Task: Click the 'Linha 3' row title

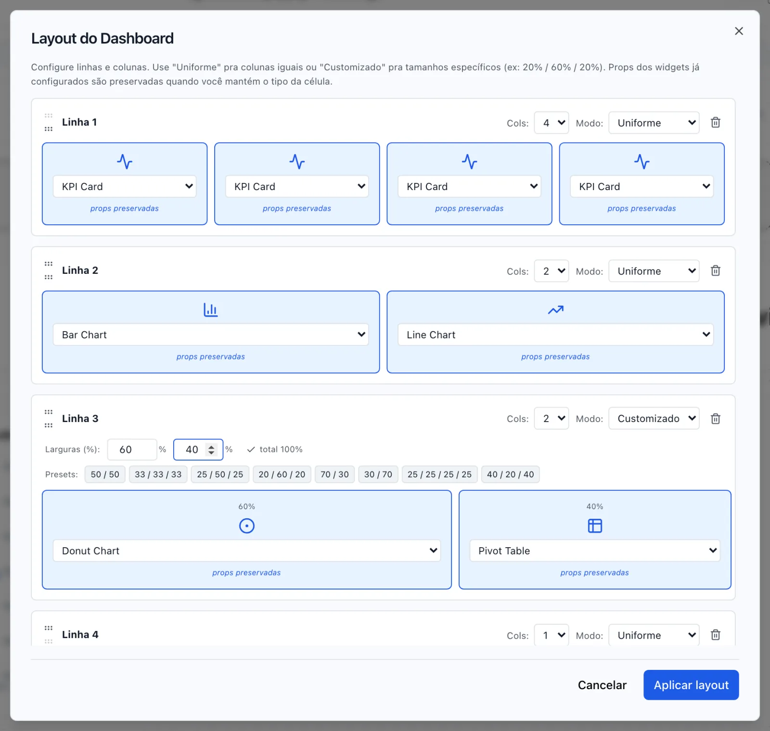Action: (x=80, y=419)
